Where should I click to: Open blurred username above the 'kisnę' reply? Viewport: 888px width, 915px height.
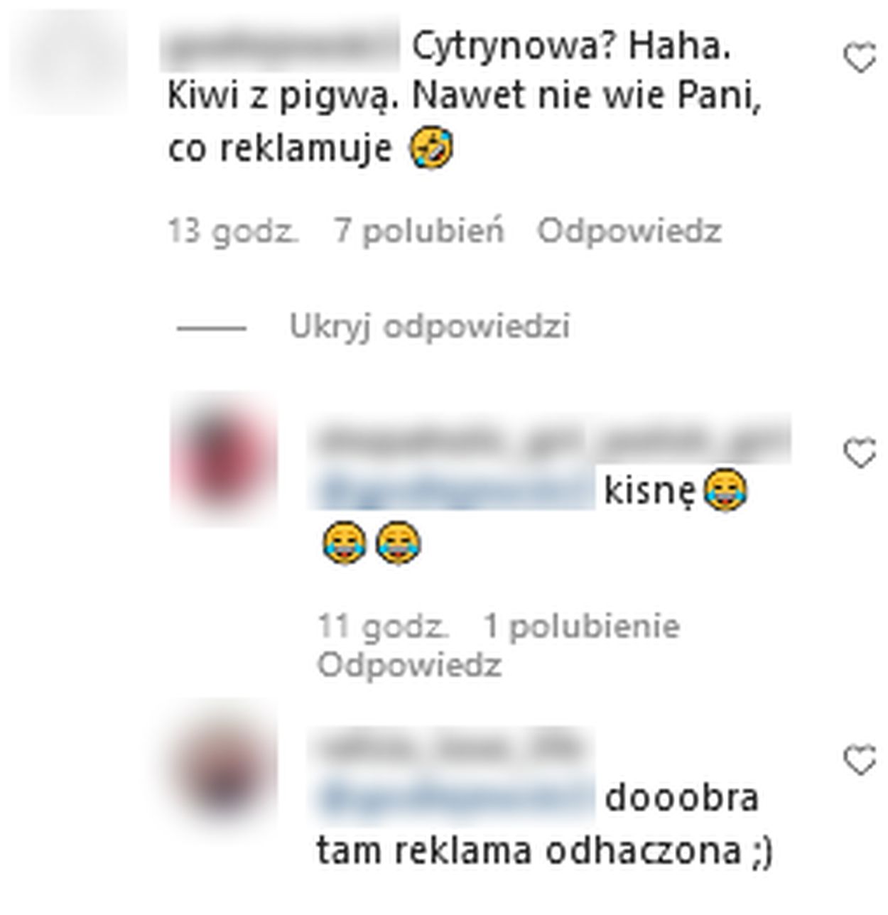click(x=550, y=439)
